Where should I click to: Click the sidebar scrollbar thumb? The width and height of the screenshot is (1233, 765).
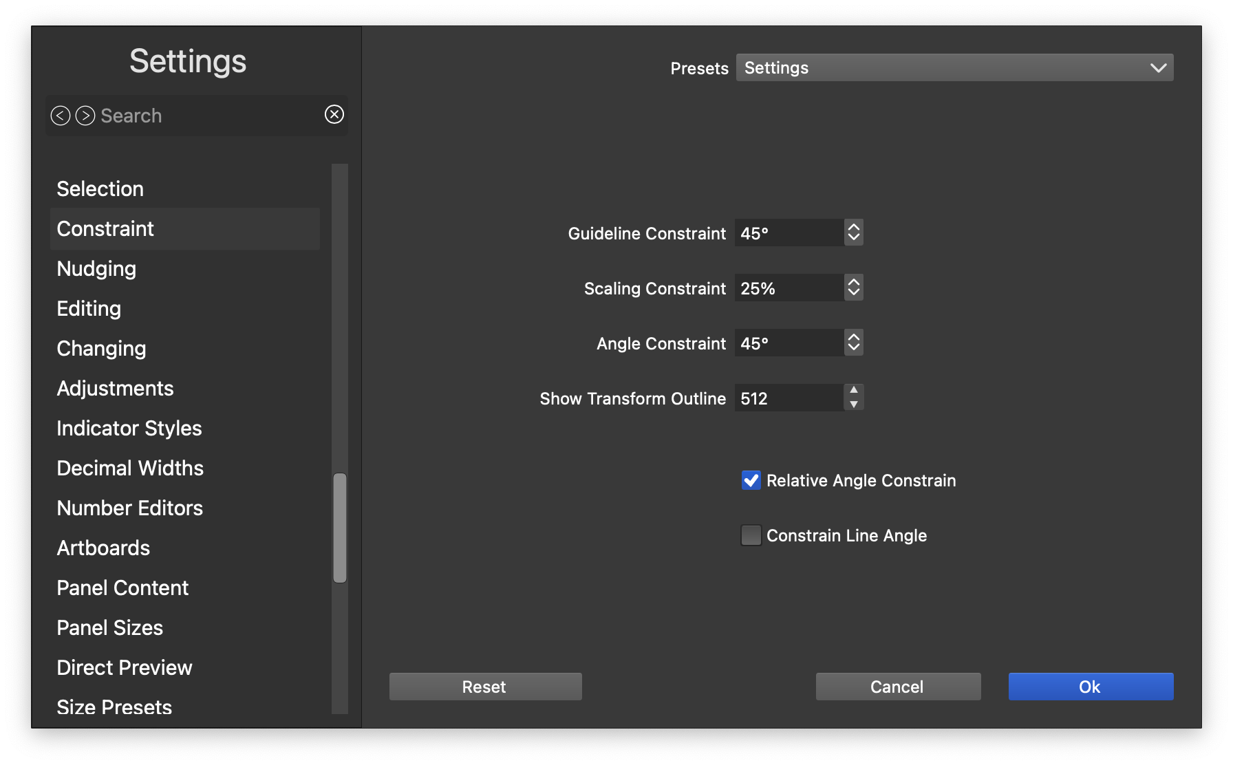(x=340, y=528)
